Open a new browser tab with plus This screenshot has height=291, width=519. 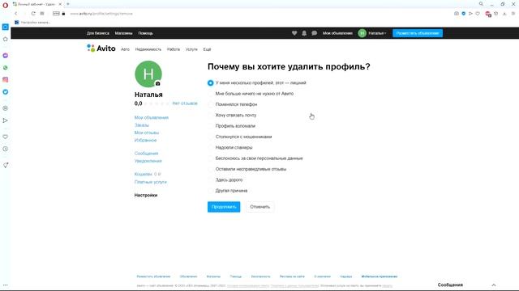[68, 4]
